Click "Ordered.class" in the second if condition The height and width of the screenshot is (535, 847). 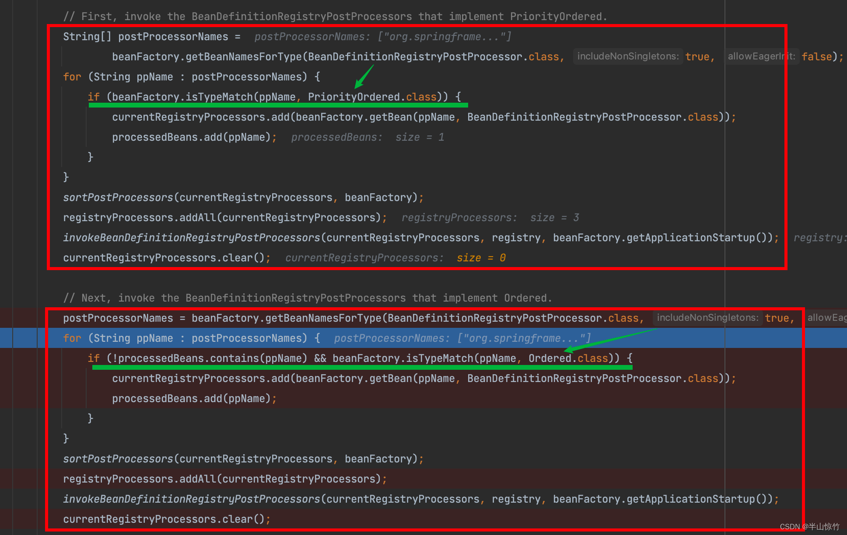coord(568,358)
